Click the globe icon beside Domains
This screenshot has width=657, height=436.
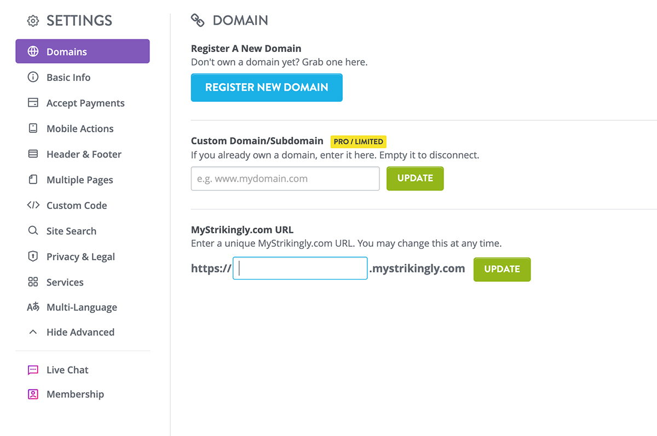(x=33, y=51)
